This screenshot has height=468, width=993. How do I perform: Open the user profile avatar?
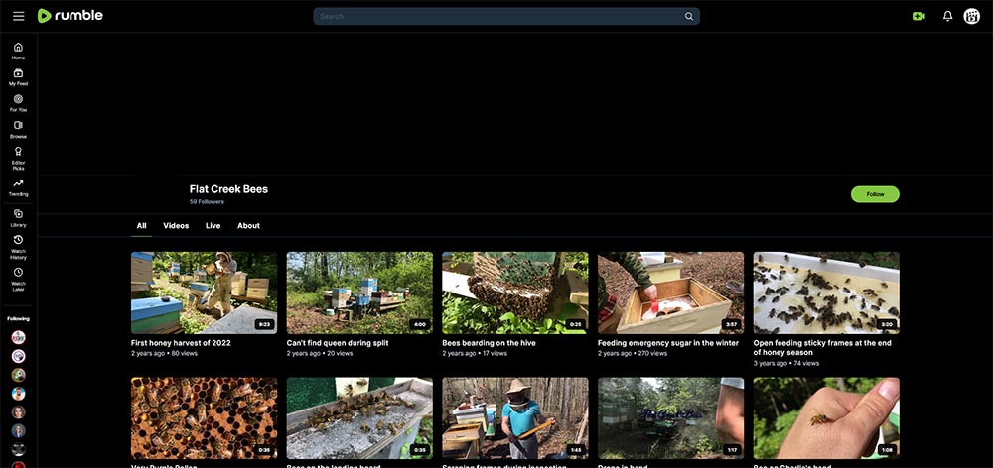tap(971, 17)
